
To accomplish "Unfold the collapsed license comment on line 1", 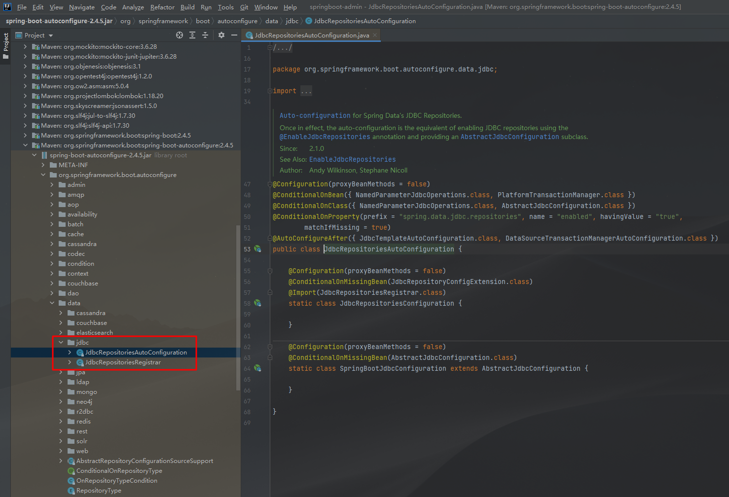I will tap(270, 48).
